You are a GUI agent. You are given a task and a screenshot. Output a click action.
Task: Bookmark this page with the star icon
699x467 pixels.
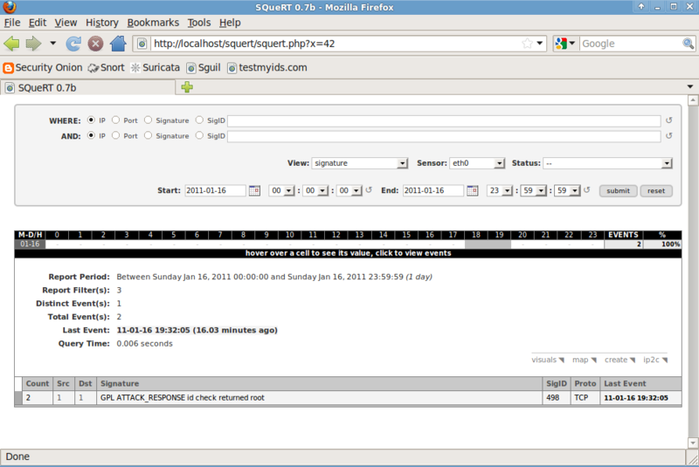(x=527, y=44)
